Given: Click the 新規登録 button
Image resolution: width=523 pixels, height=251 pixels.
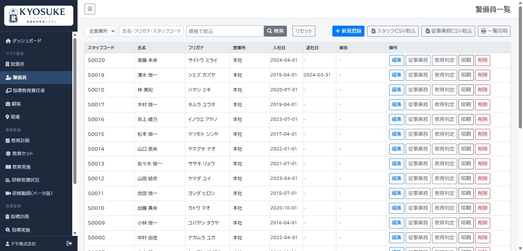Looking at the screenshot, I should click(x=348, y=31).
